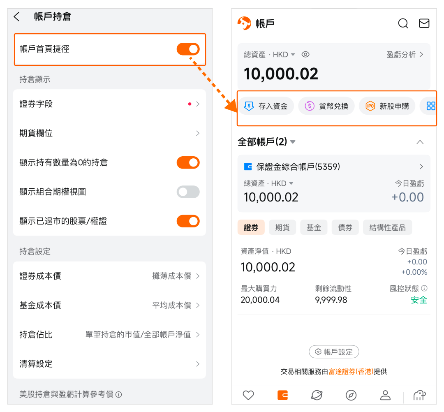Hide total assets with the eye icon
The height and width of the screenshot is (412, 444).
point(305,55)
